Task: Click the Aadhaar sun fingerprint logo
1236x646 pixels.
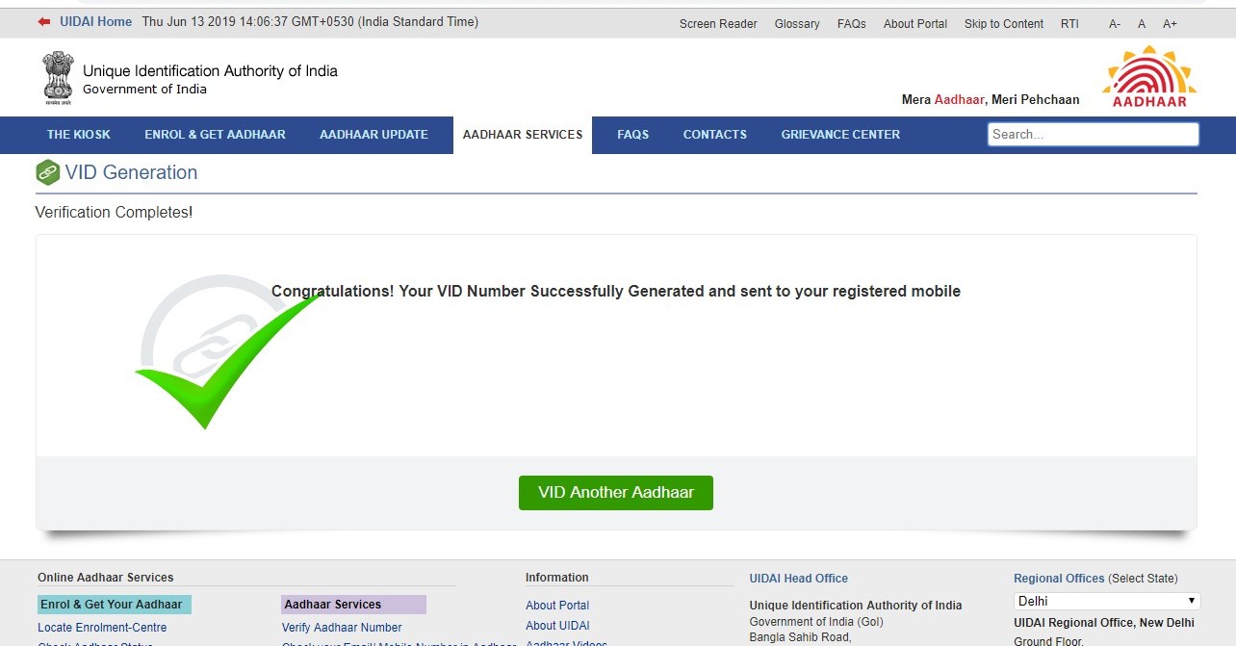Action: point(1149,77)
